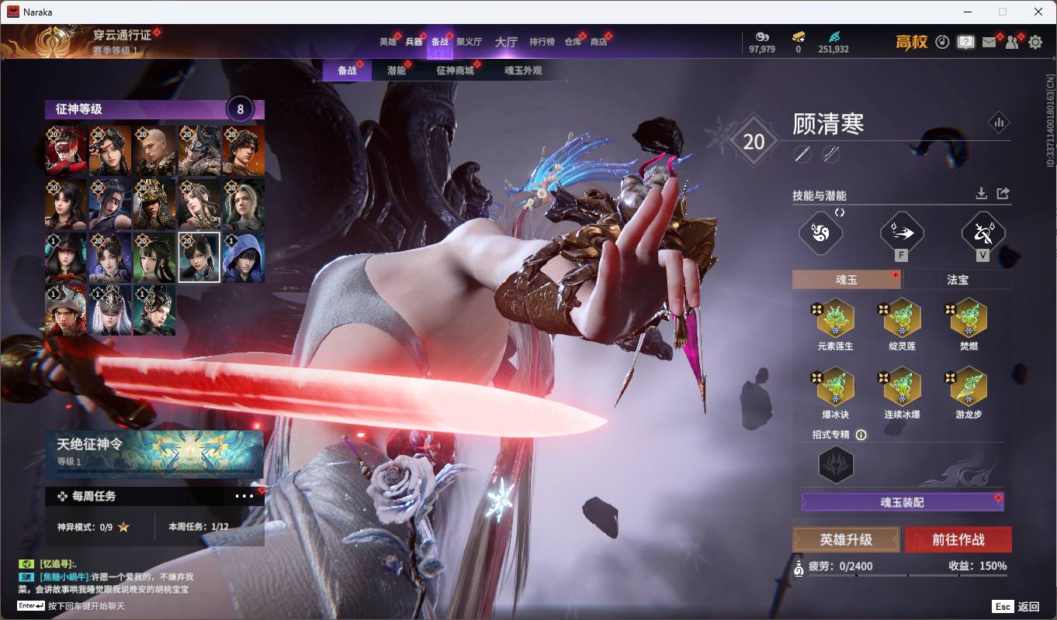1057x620 pixels.
Task: Switch to the 征神商城 sub-tab
Action: 455,71
